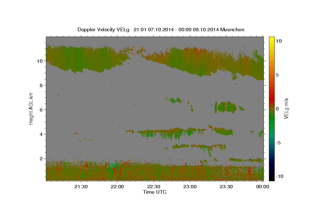The width and height of the screenshot is (326, 217).
Task: Click colorbar tick label '-10'
Action: coord(280,176)
